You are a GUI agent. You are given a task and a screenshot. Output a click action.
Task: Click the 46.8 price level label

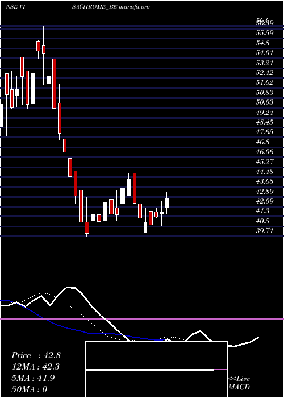point(262,142)
